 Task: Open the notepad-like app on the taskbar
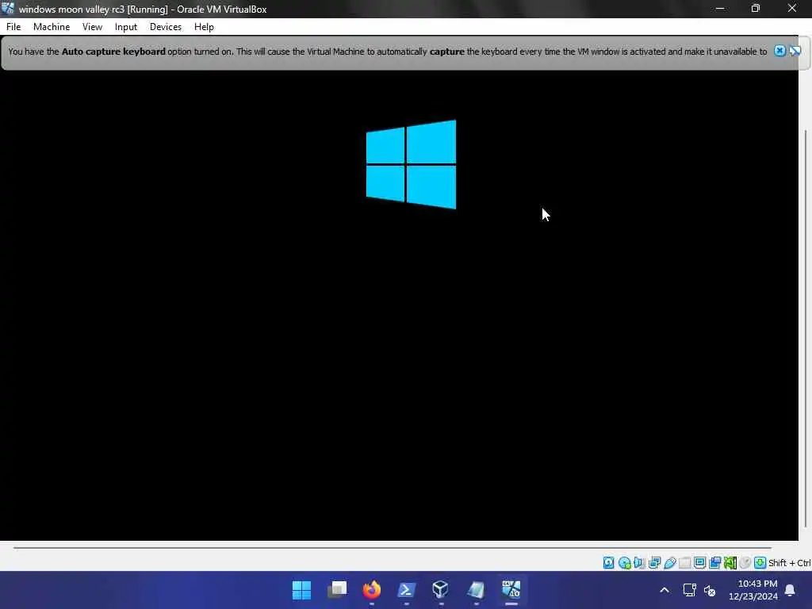(476, 590)
